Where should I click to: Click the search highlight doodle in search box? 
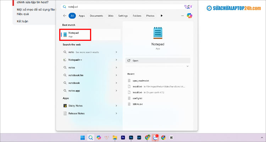tap(188, 7)
